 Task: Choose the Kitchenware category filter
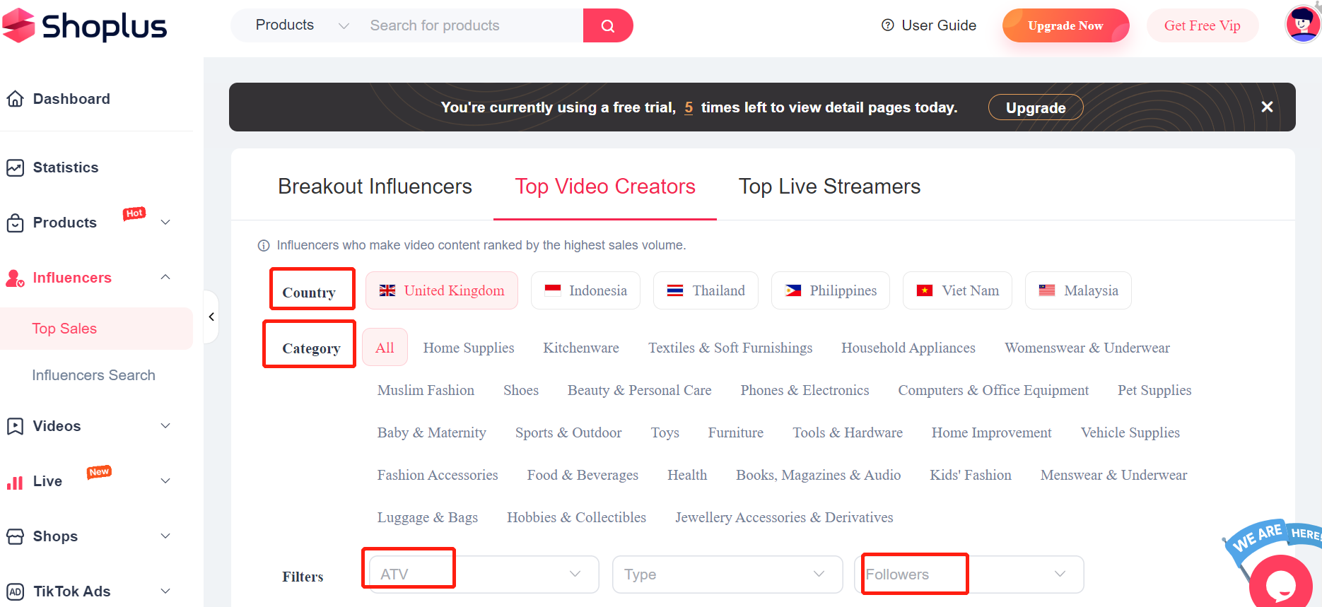tap(580, 348)
